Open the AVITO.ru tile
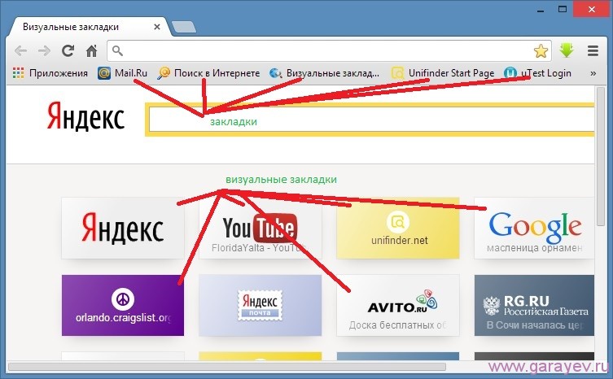 398,305
